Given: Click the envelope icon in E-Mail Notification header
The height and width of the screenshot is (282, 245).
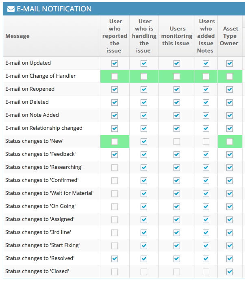Looking at the screenshot, I should pyautogui.click(x=11, y=9).
